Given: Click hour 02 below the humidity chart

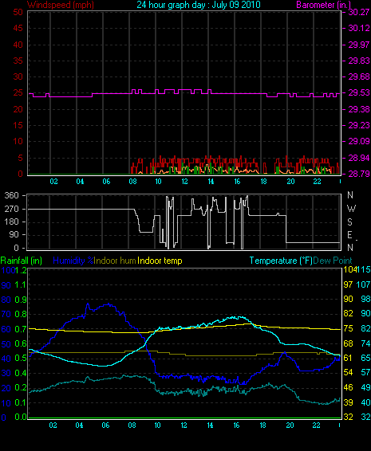Looking at the screenshot, I should click(x=53, y=426).
